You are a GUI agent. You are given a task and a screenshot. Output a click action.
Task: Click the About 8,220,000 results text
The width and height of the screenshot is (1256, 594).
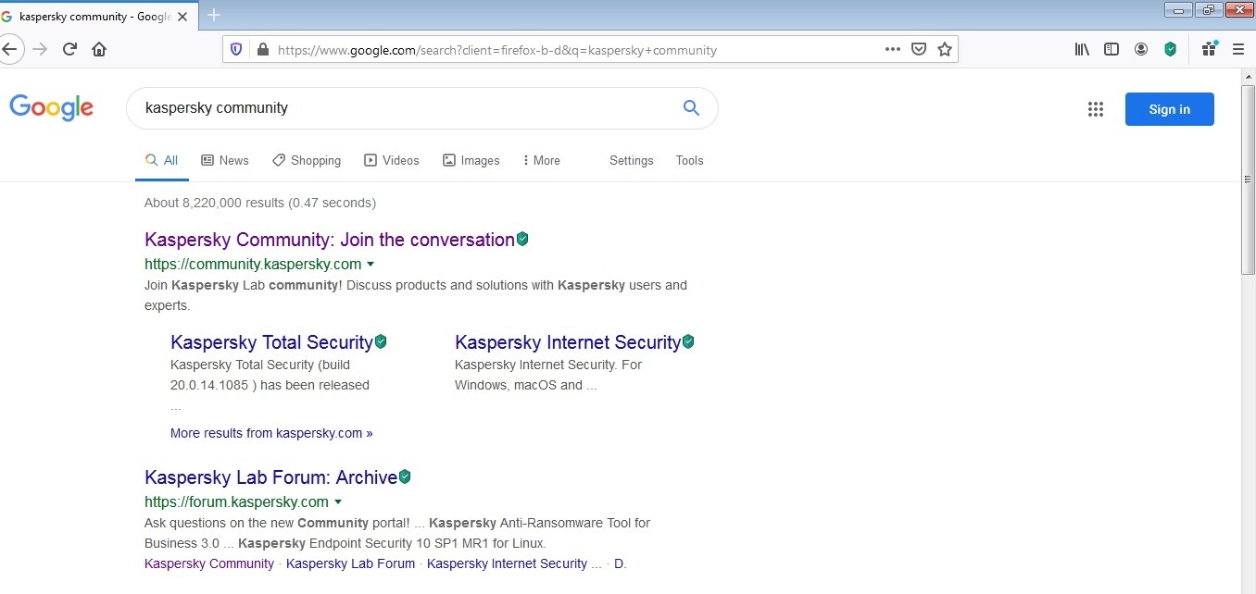(260, 203)
